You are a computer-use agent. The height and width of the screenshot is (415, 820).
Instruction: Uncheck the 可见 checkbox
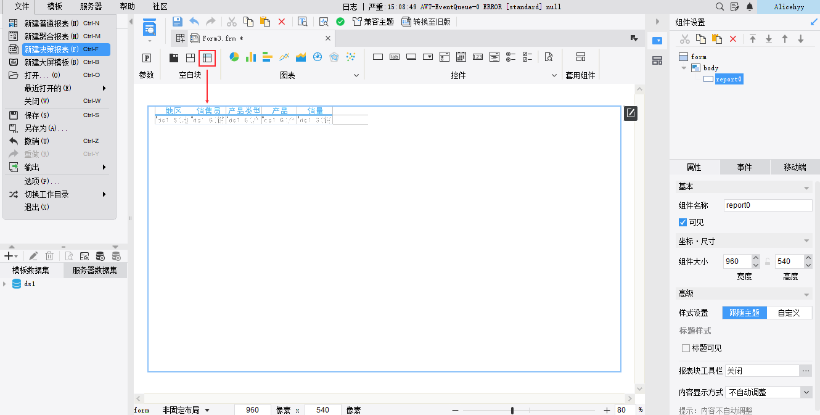683,223
